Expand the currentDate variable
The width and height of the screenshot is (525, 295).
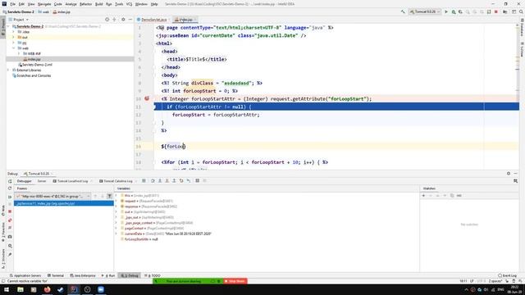pyautogui.click(x=116, y=234)
